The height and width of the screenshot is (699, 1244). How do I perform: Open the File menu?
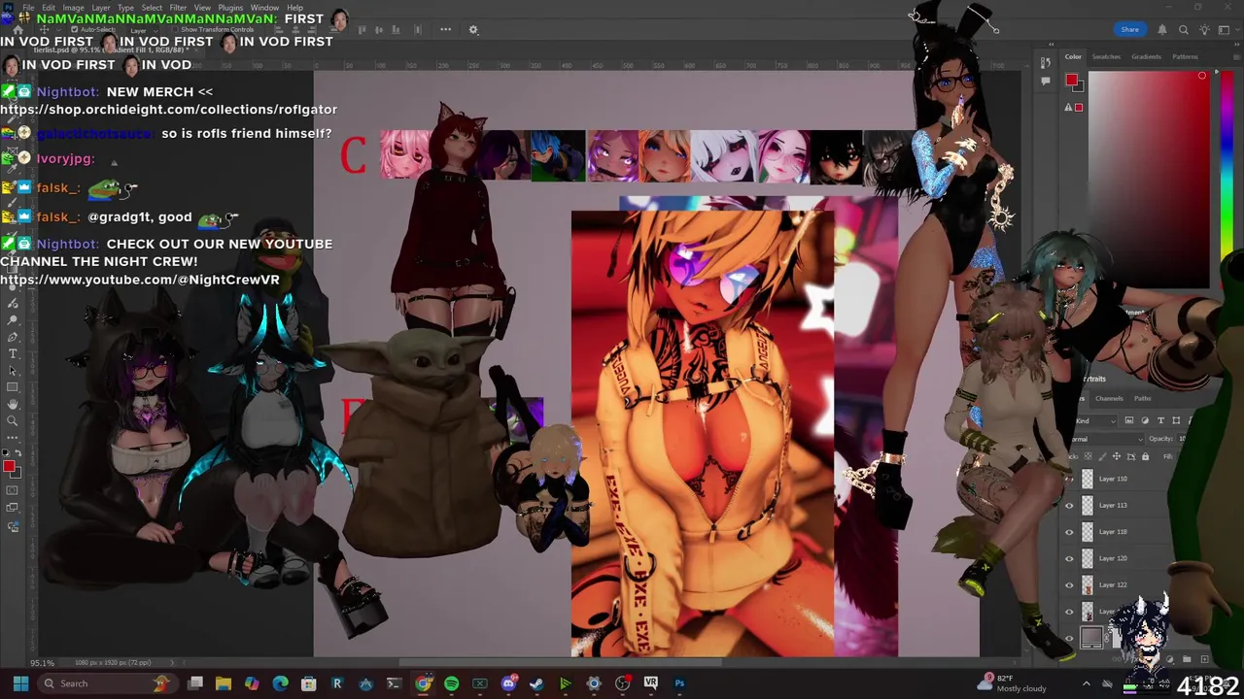[x=28, y=8]
